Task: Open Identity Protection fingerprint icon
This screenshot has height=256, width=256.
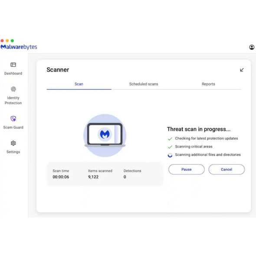Action: (x=13, y=89)
